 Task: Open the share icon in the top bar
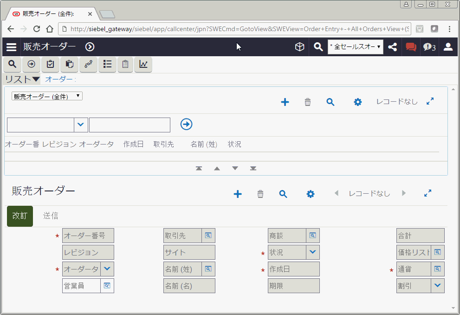[392, 46]
